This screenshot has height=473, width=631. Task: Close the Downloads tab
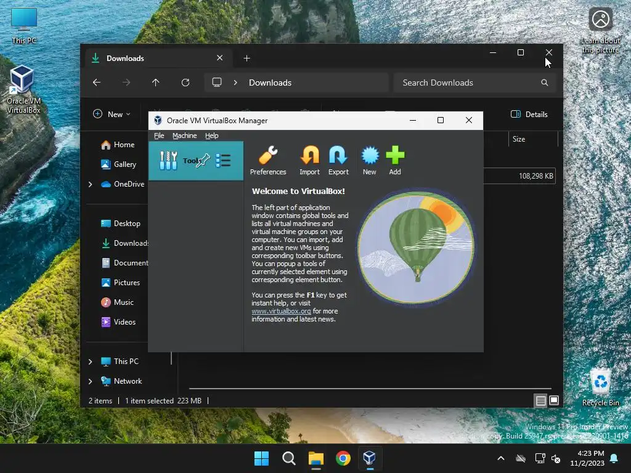(220, 58)
